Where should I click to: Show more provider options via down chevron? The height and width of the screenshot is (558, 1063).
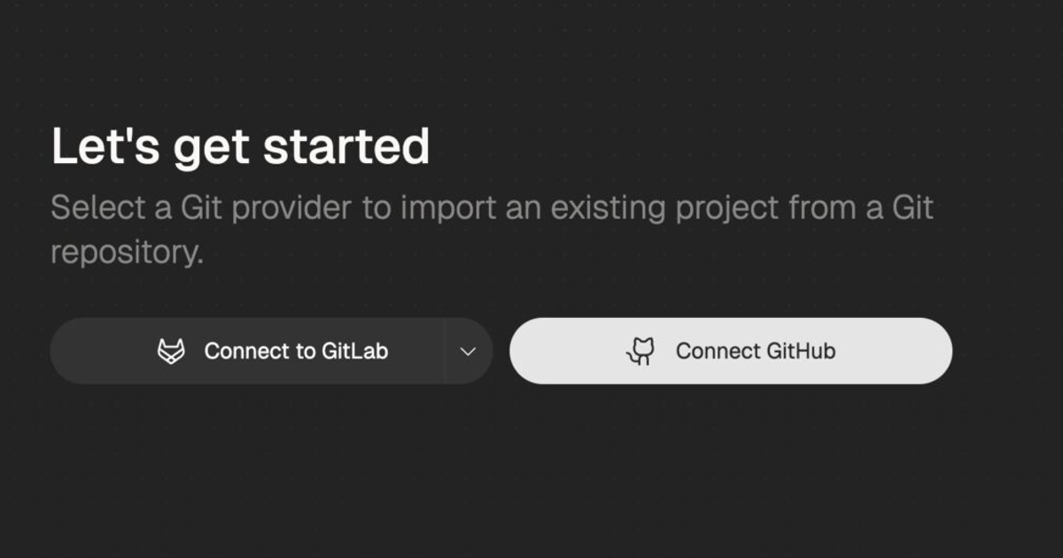tap(468, 351)
